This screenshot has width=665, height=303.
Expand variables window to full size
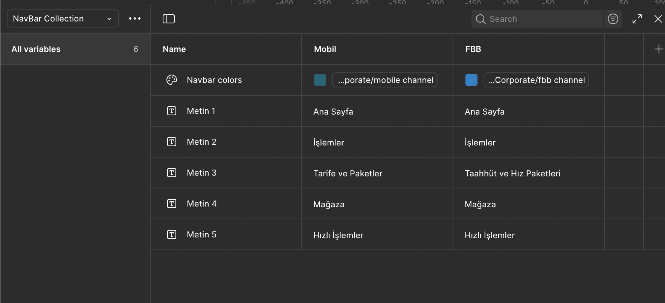(x=637, y=19)
